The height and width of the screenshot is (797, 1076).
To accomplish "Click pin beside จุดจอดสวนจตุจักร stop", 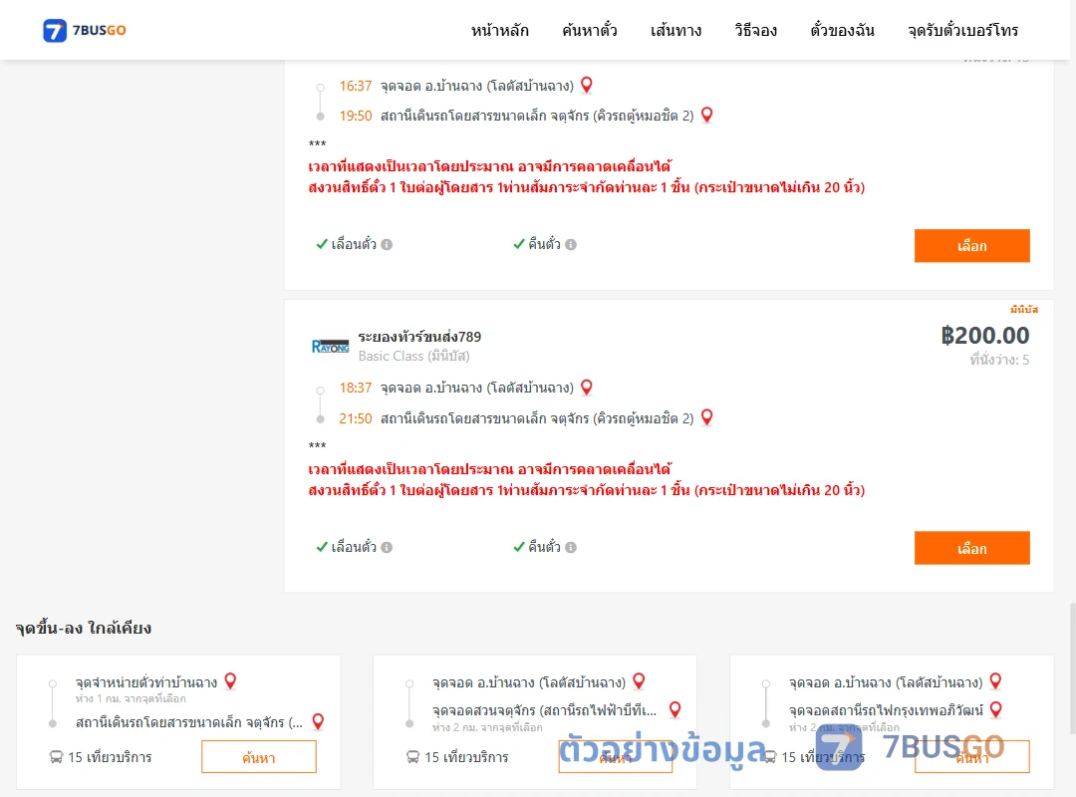I will click(675, 709).
